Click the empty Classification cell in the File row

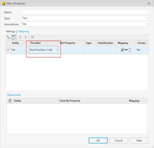point(106,50)
